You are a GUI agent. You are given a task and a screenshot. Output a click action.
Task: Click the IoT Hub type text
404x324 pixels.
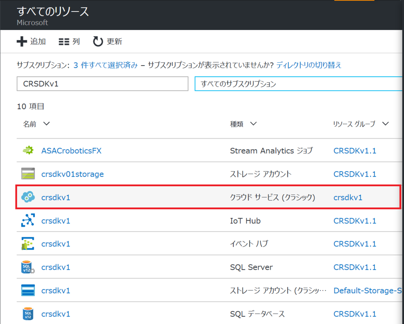pos(245,221)
